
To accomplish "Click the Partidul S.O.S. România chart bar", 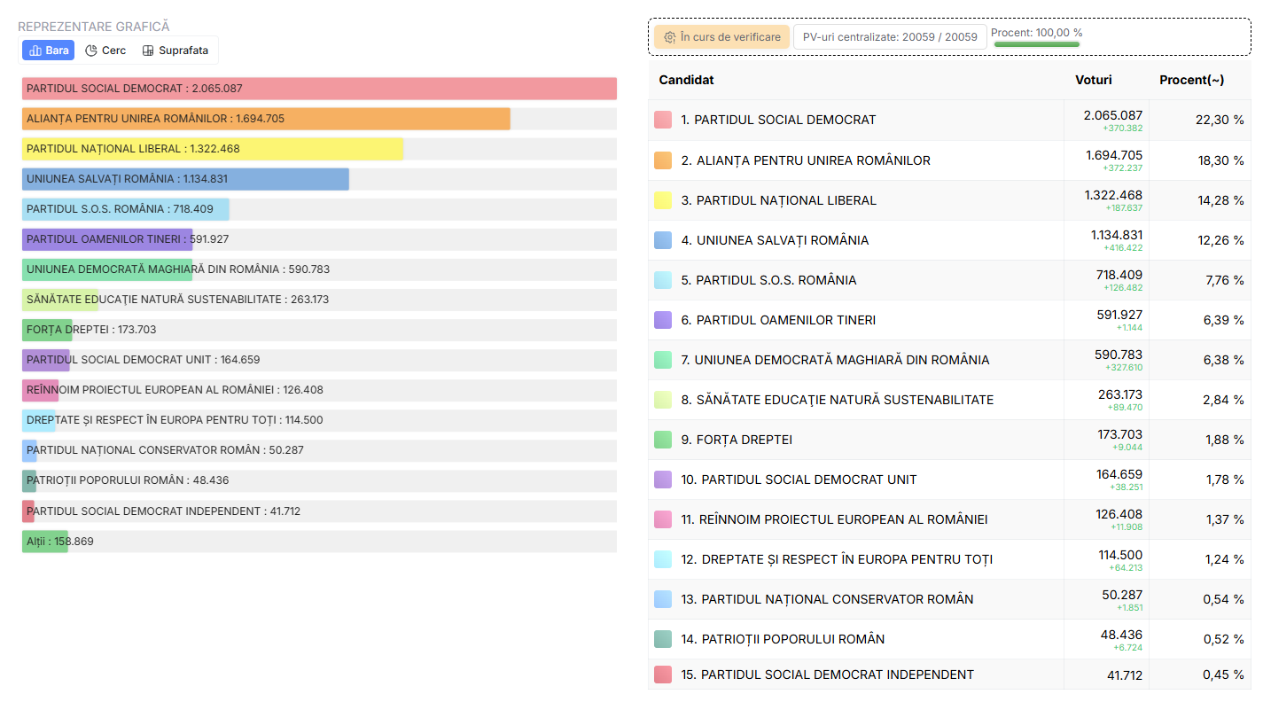I will (125, 209).
